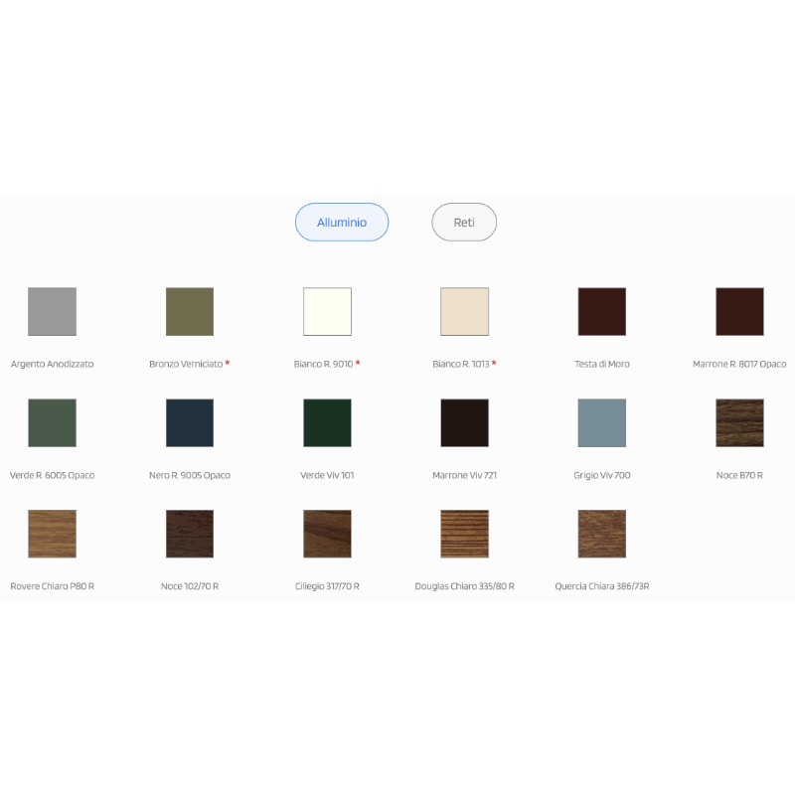The image size is (795, 795).
Task: Select the Noce B70 R wood thumbnail
Action: (739, 423)
